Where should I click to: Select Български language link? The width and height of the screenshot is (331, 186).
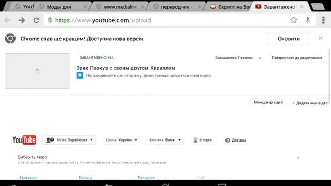(28, 178)
